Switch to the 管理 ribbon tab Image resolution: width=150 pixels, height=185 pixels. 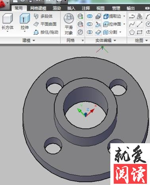coord(116,8)
